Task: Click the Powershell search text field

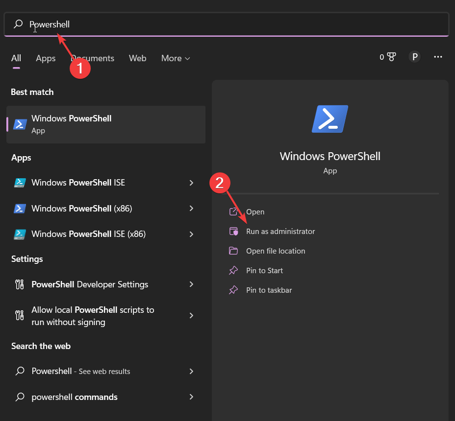Action: pos(227,24)
